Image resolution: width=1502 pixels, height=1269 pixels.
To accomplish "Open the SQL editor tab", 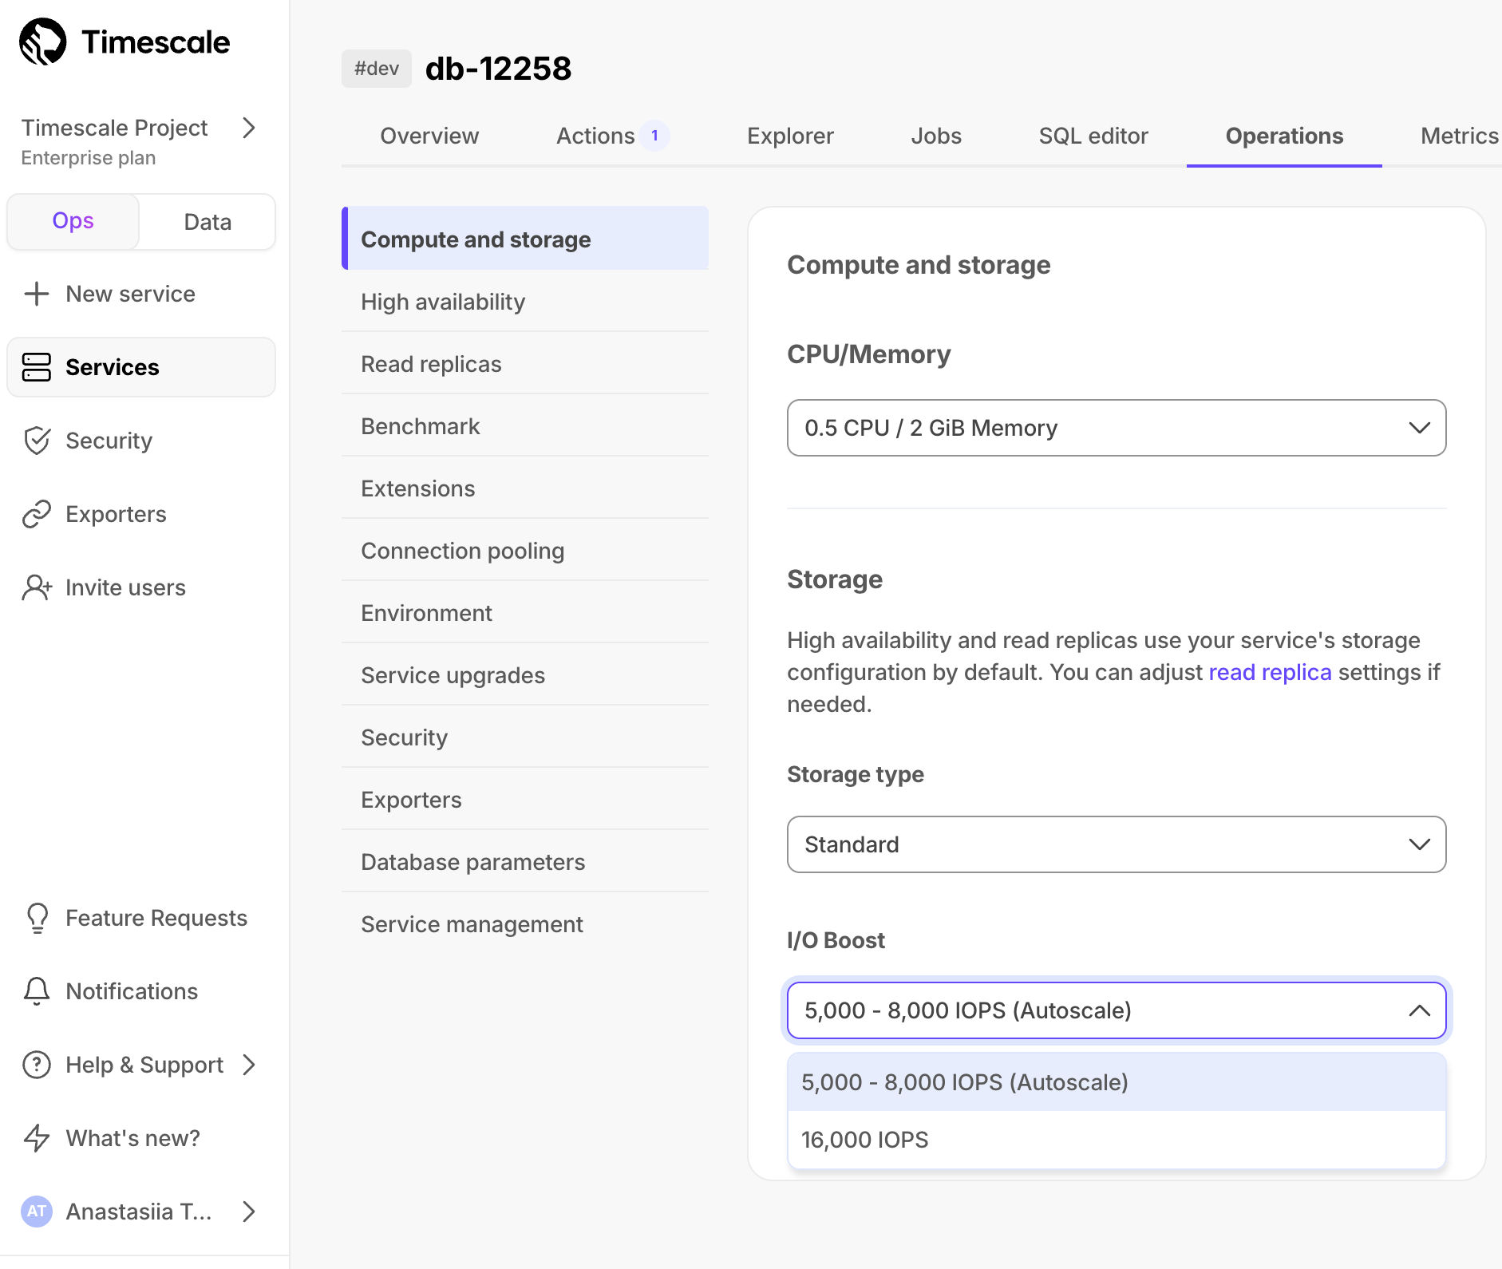I will [x=1093, y=136].
